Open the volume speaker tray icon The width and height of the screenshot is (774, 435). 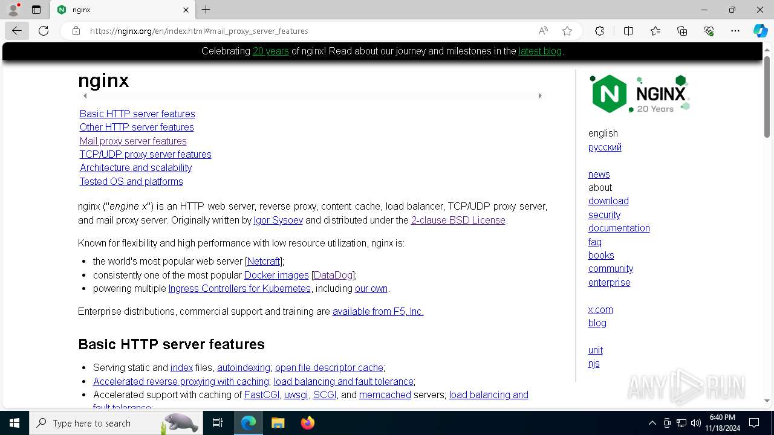(x=695, y=423)
